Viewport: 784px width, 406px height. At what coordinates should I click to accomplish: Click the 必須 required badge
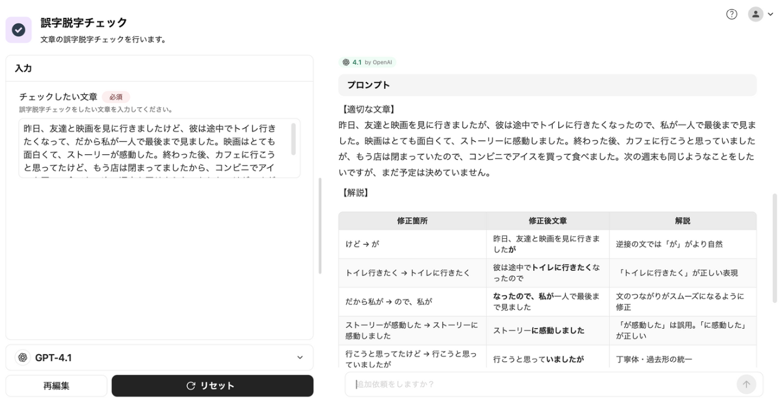(x=116, y=96)
